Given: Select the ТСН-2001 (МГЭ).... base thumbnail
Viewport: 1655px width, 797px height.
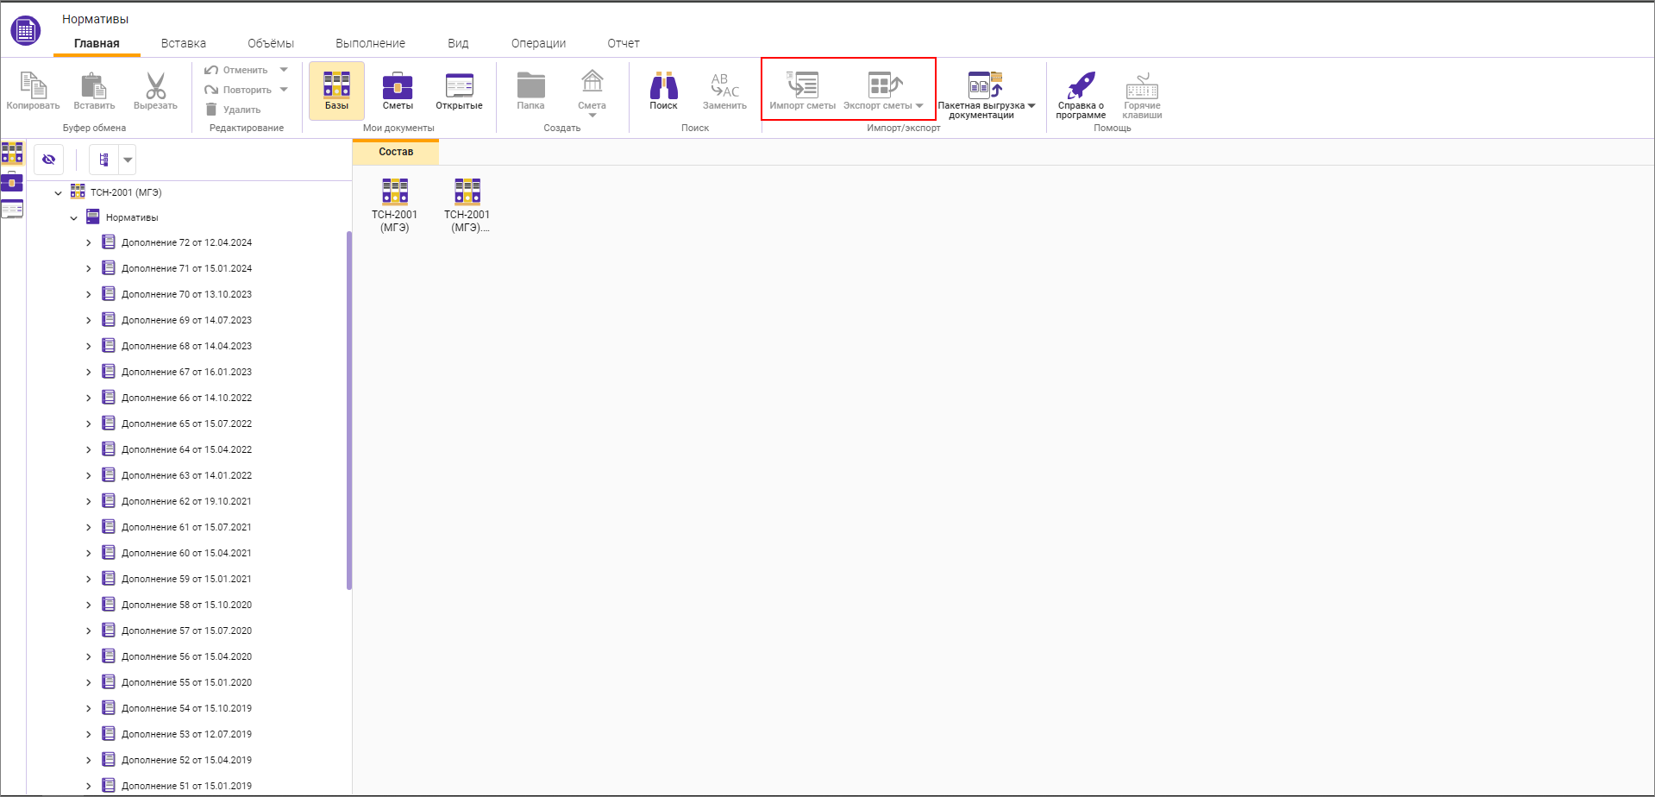Looking at the screenshot, I should point(467,205).
